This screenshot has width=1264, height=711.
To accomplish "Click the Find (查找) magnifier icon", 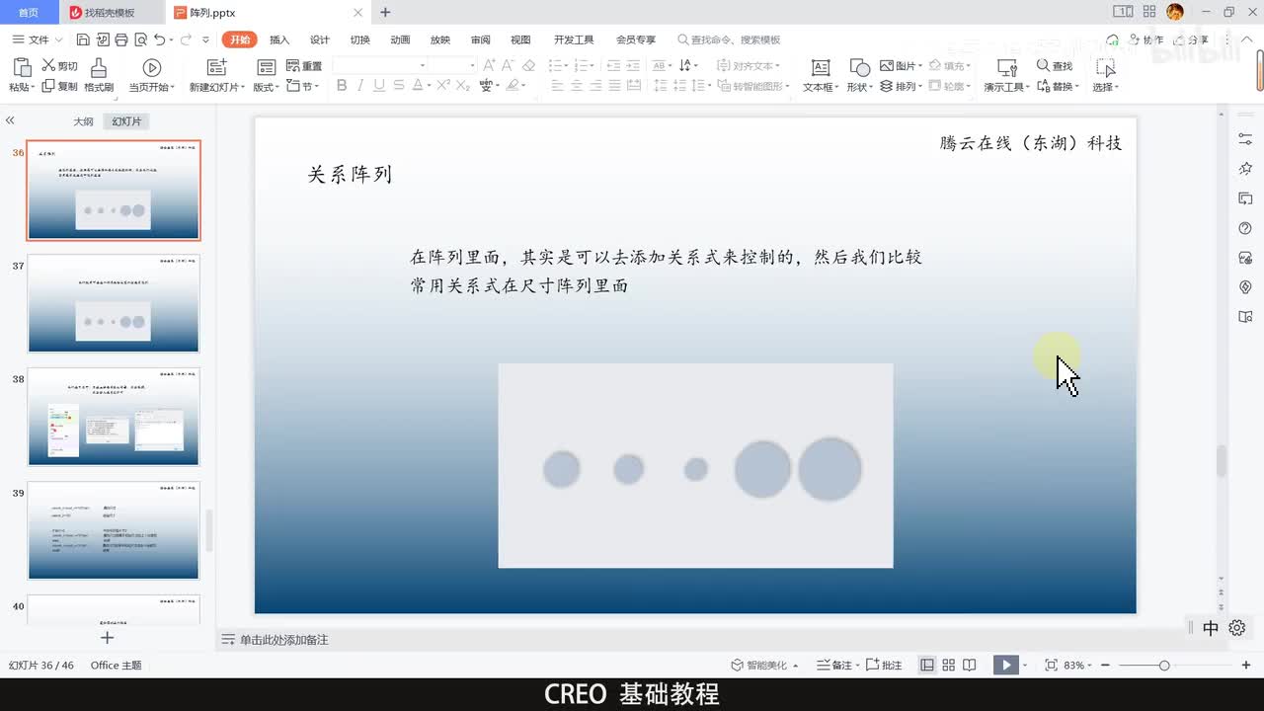I will pos(1043,65).
